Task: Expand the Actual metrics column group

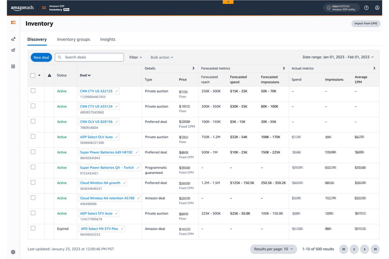Action: pos(374,68)
